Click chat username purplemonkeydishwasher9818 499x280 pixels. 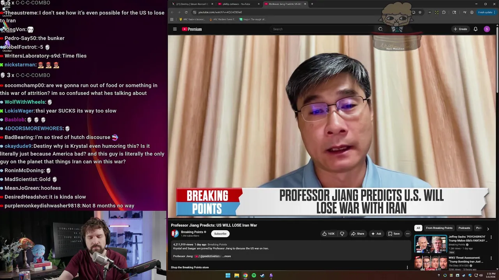coord(42,205)
